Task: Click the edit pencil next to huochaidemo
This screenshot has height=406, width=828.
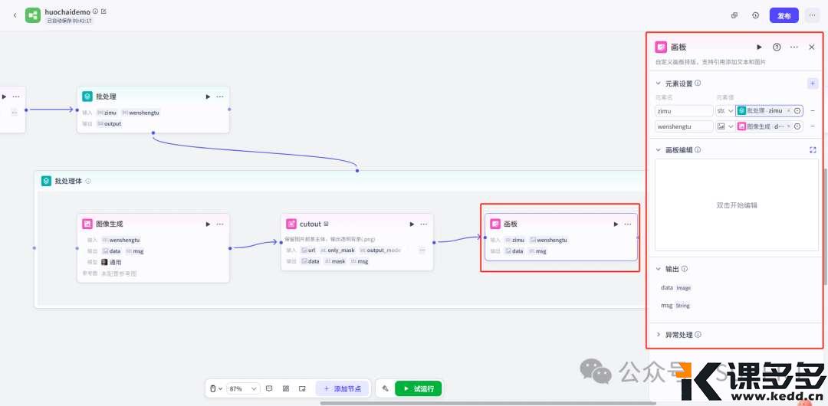Action: (103, 11)
